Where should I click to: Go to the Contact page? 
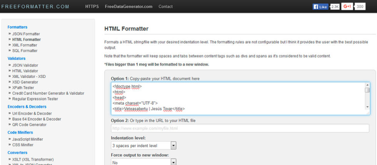tap(165, 7)
